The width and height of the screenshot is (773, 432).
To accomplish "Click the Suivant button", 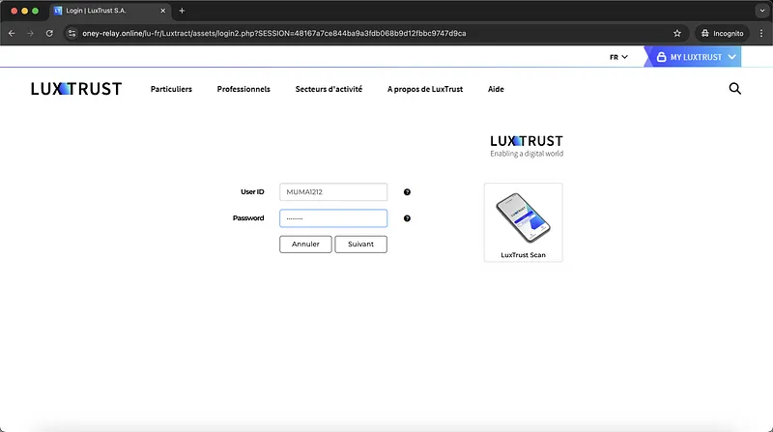I will point(360,245).
